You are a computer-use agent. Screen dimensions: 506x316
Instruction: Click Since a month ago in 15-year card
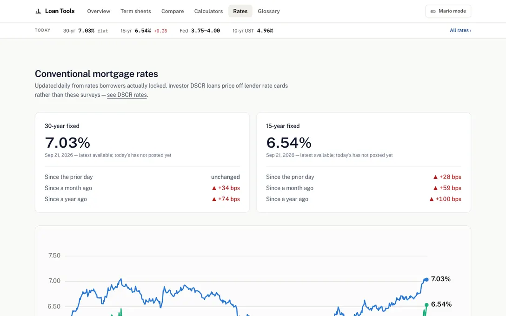(x=289, y=188)
